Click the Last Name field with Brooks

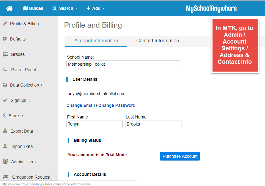coord(153,124)
